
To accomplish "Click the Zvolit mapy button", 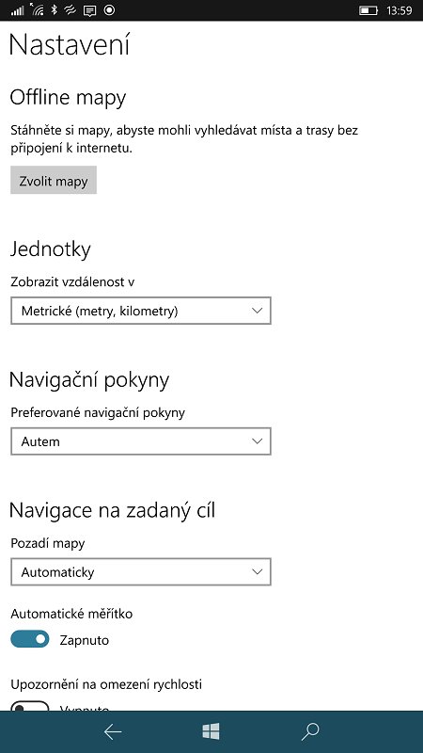I will click(54, 181).
